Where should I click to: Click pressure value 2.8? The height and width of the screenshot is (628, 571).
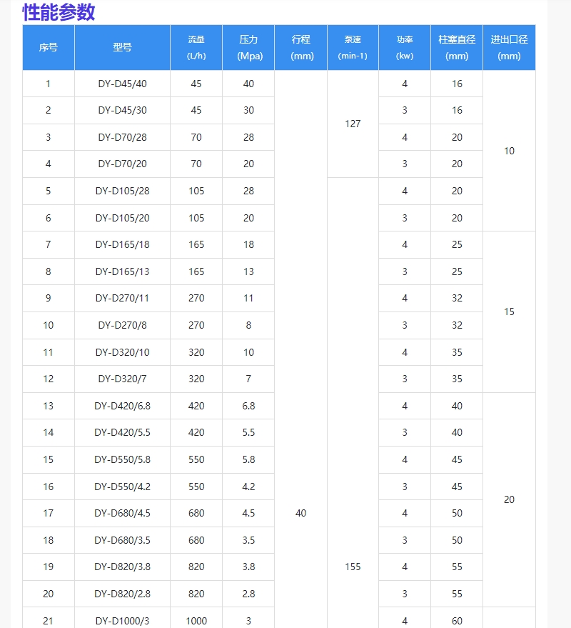click(x=248, y=594)
